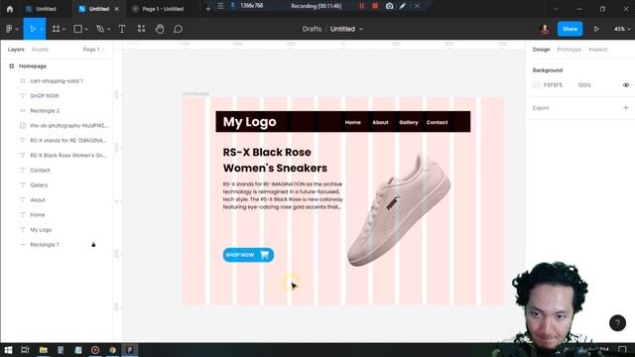Click the user avatar in toolbar

click(545, 29)
